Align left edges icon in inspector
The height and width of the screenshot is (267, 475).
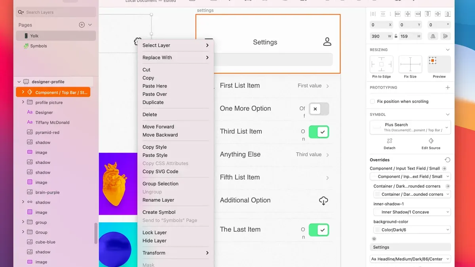tap(398, 14)
